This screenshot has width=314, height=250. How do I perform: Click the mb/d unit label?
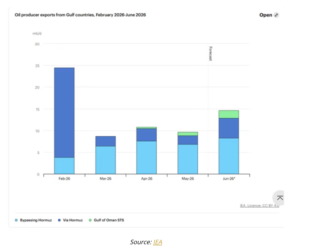(x=37, y=33)
